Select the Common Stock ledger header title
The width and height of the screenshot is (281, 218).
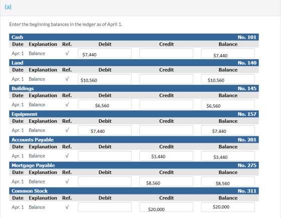(x=30, y=191)
